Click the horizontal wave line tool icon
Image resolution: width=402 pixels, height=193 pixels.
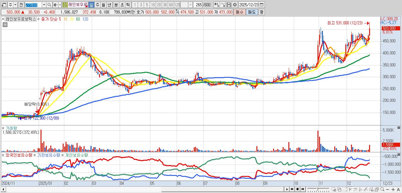(355, 190)
